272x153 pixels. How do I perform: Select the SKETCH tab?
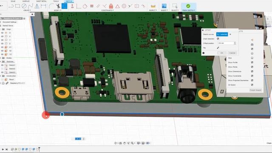pos(69,1)
